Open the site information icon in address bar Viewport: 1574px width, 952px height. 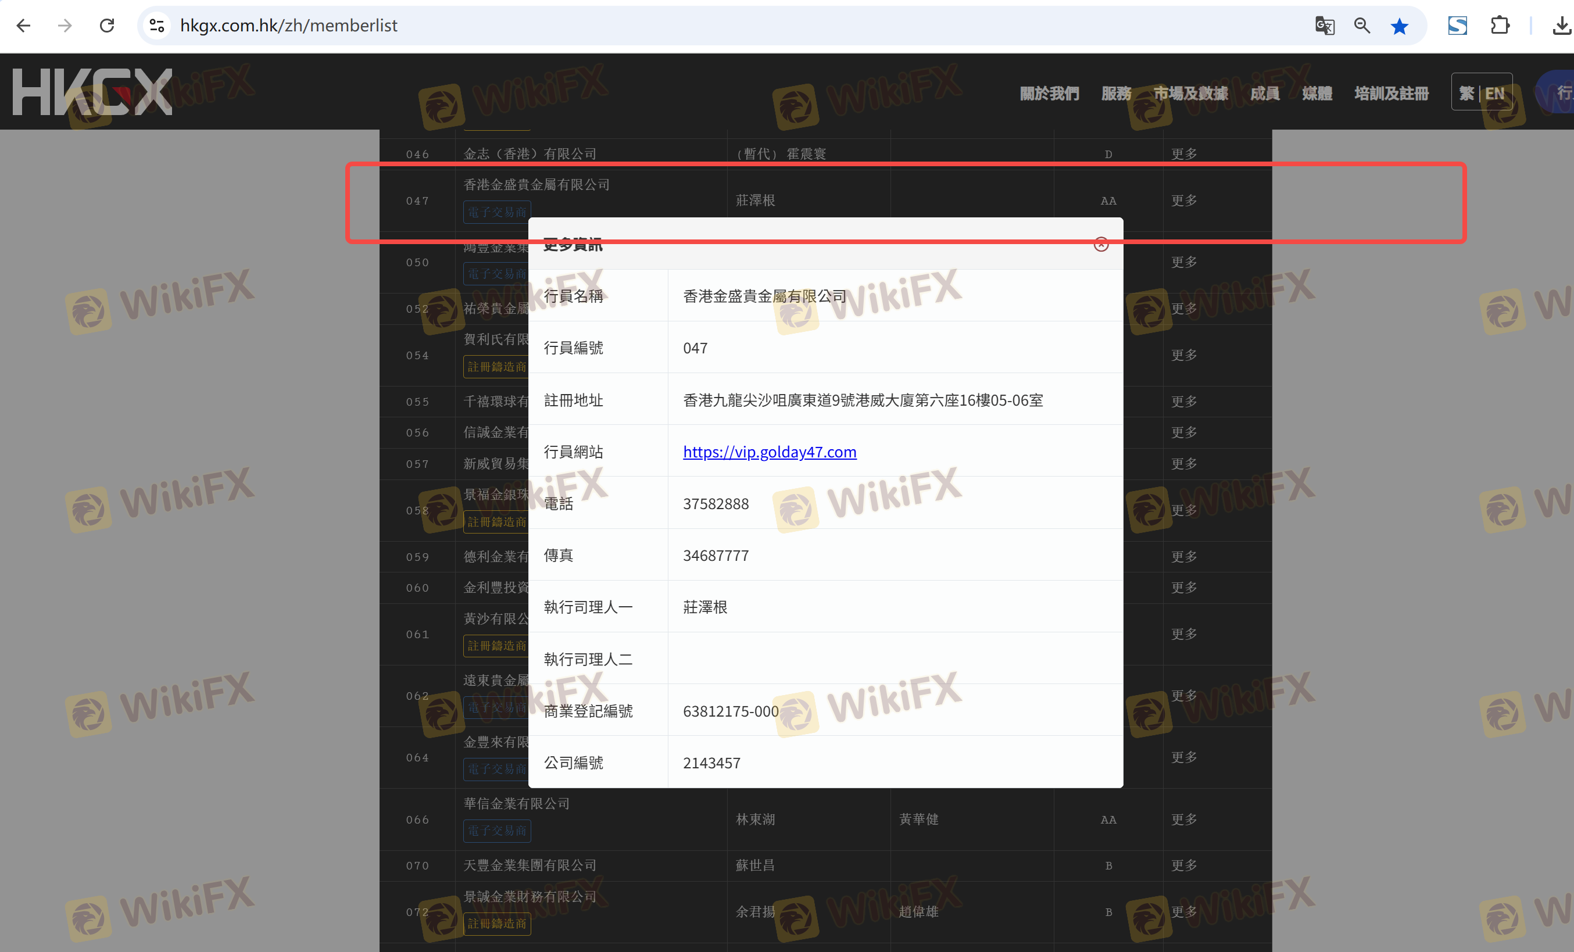(x=157, y=26)
